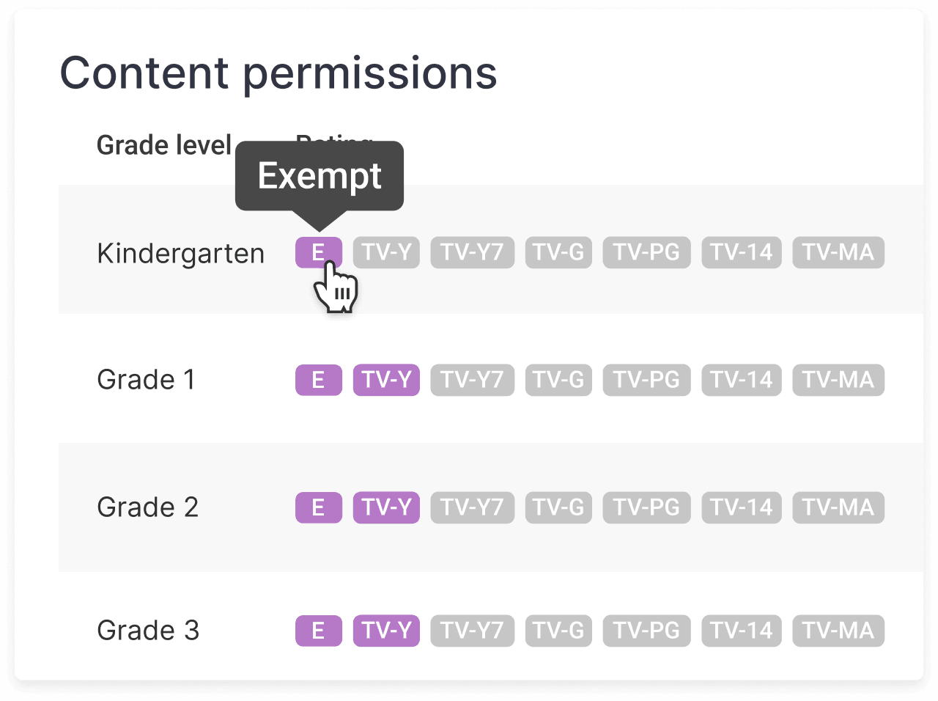Click the Exempt tooltip above the E badge
This screenshot has height=701, width=938.
[x=319, y=176]
